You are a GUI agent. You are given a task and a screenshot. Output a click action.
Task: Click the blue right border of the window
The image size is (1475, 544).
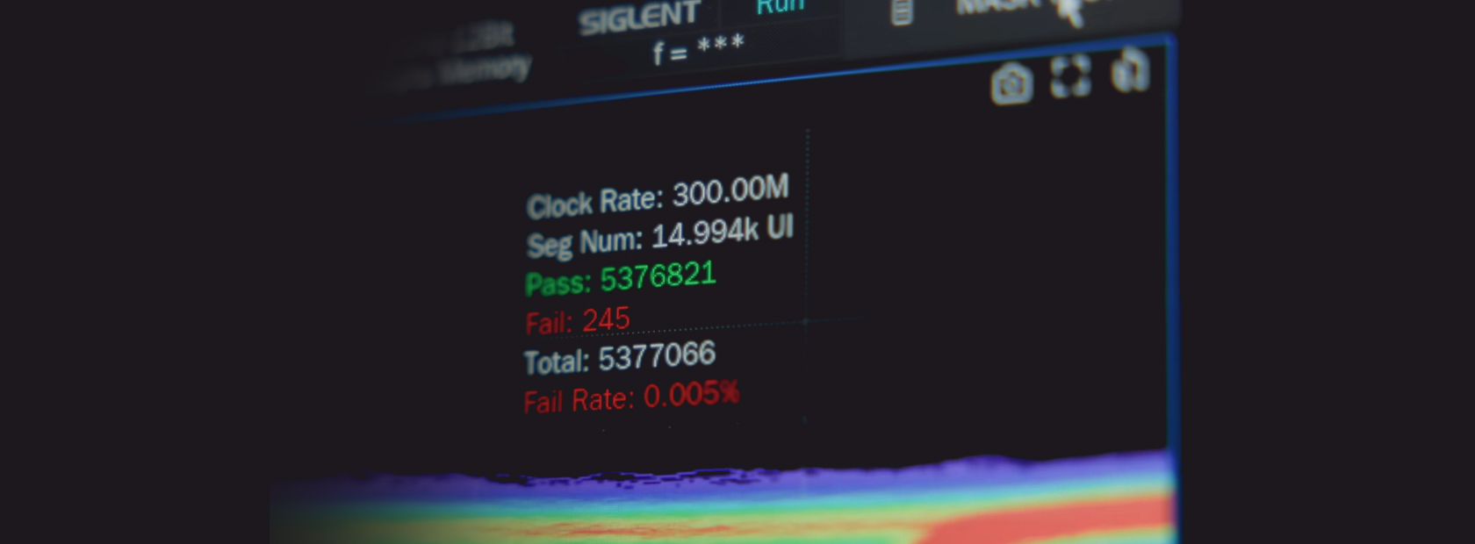[1169, 263]
